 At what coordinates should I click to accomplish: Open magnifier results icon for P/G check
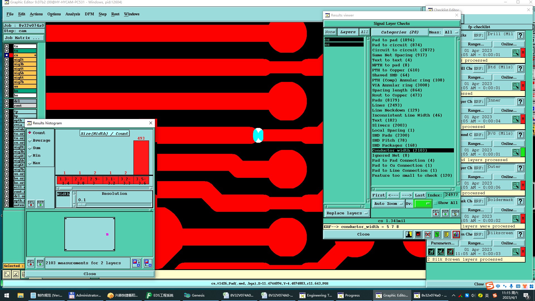click(x=516, y=152)
